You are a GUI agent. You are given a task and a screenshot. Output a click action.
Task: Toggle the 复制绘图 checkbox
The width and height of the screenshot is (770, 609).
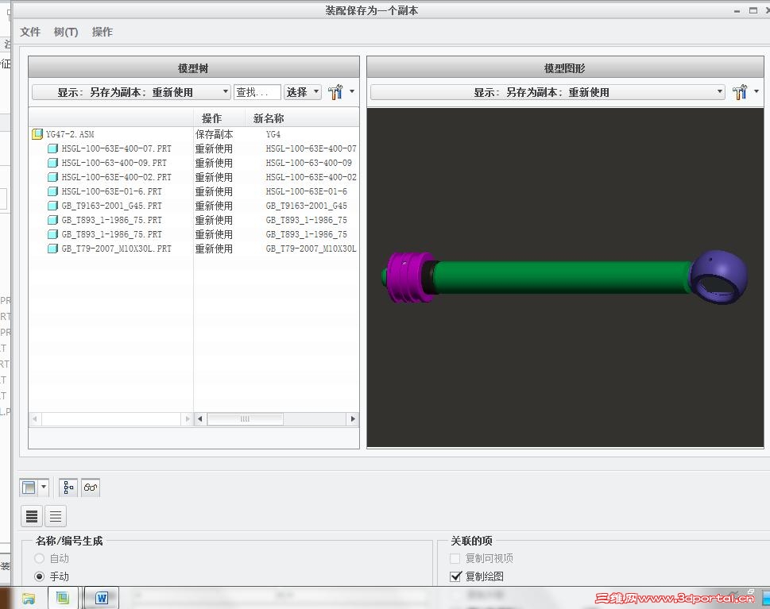(x=455, y=576)
